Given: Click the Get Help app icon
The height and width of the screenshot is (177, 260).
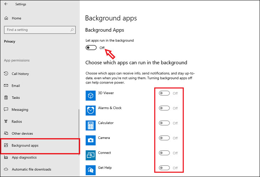Looking at the screenshot, I should pos(91,170).
